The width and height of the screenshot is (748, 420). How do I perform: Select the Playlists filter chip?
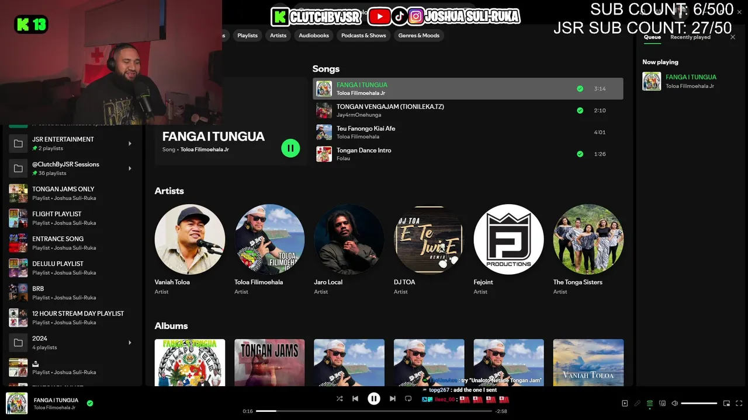[x=247, y=36]
